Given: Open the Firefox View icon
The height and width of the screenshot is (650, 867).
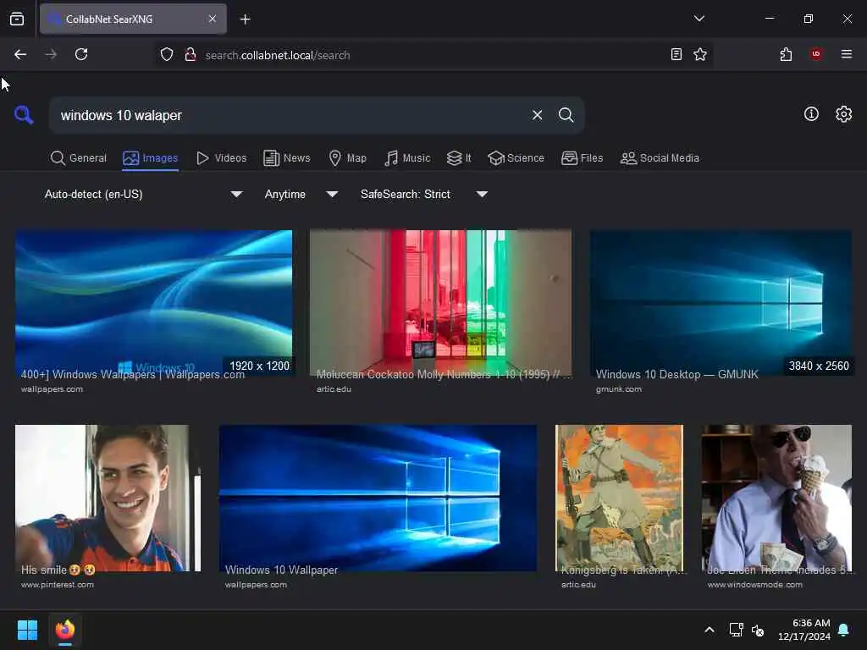Looking at the screenshot, I should tap(17, 19).
